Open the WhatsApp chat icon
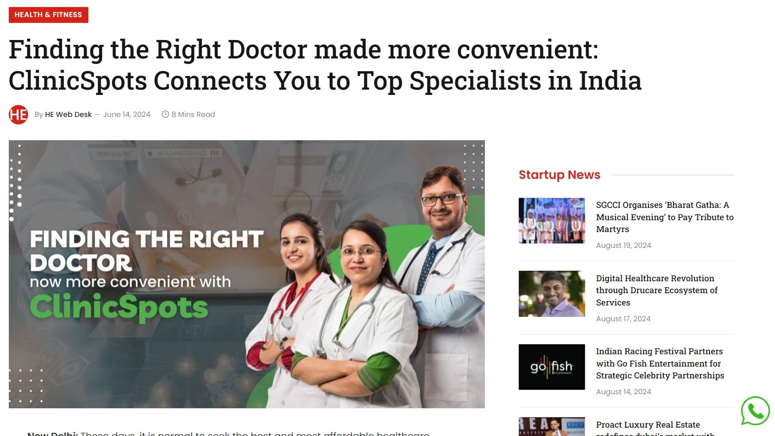775x436 pixels. (755, 411)
